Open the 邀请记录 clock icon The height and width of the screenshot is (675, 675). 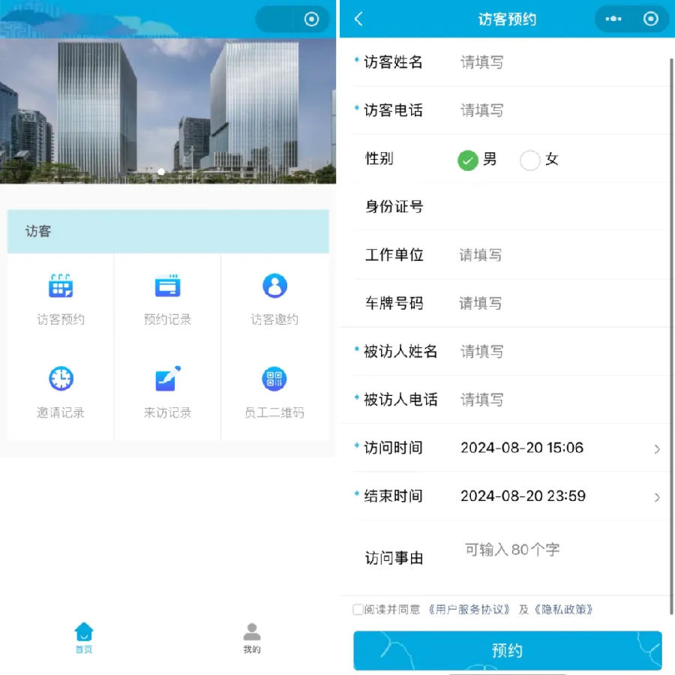[x=61, y=379]
